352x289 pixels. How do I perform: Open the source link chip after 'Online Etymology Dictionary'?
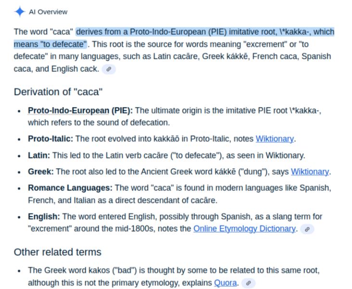pos(307,229)
